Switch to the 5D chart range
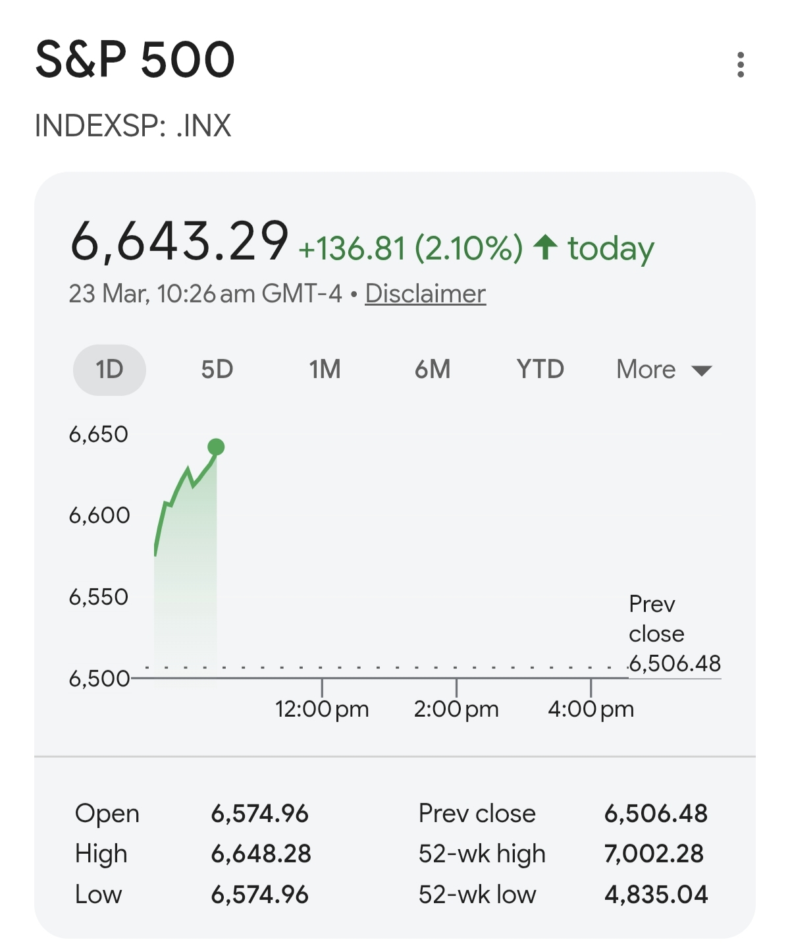 click(217, 370)
